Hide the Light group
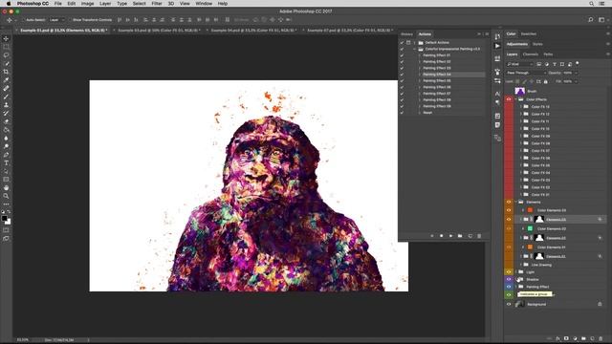The height and width of the screenshot is (344, 612). point(509,271)
